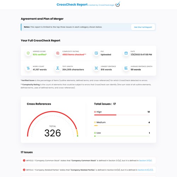Click the CrossCheck checkmark logo icon
177x177 pixels.
[118, 4]
